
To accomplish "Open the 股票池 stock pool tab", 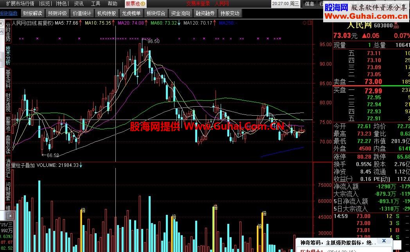I will 135,4.
